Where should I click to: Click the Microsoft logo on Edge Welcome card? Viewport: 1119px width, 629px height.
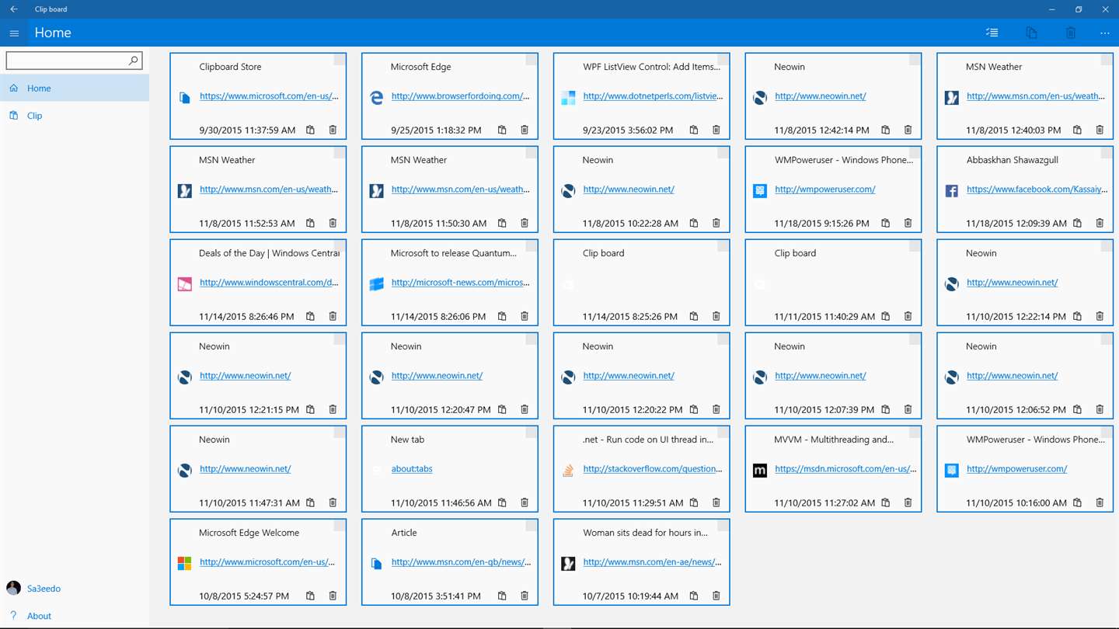point(185,564)
